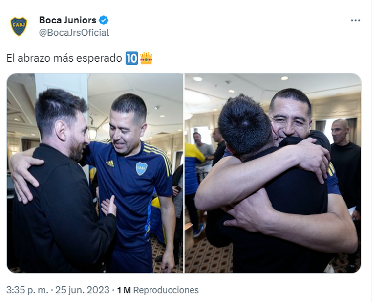Viewport: 386px width, 302px height.
Task: Click the number 10 emoji
Action: tap(132, 58)
